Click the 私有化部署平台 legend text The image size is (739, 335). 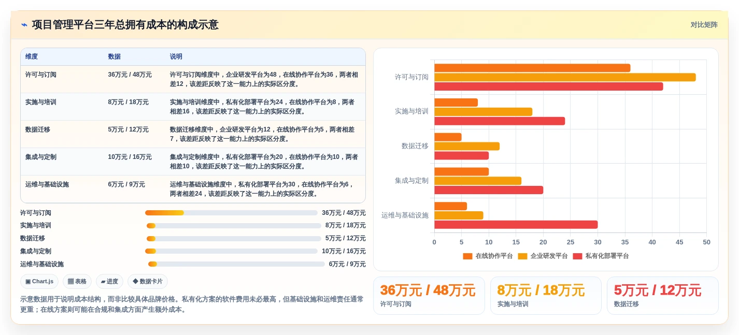click(x=607, y=256)
